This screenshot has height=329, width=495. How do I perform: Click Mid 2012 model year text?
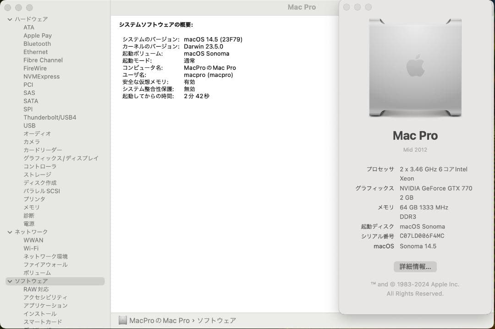415,150
